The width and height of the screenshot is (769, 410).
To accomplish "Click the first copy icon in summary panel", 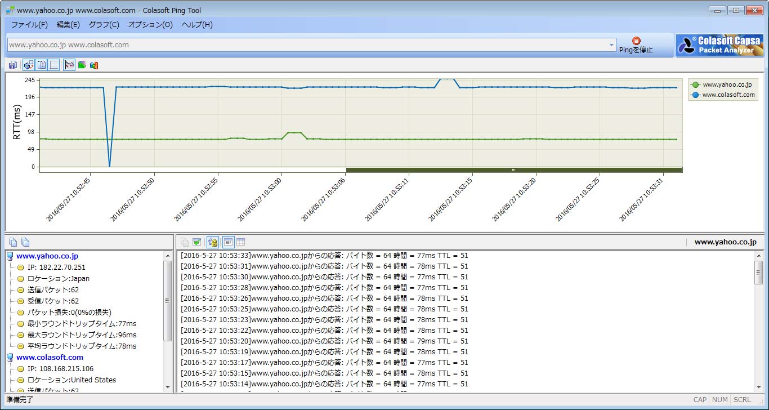I will click(x=13, y=242).
